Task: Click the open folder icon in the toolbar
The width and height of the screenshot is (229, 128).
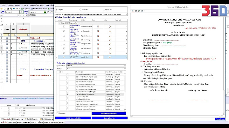Action: click(2, 9)
